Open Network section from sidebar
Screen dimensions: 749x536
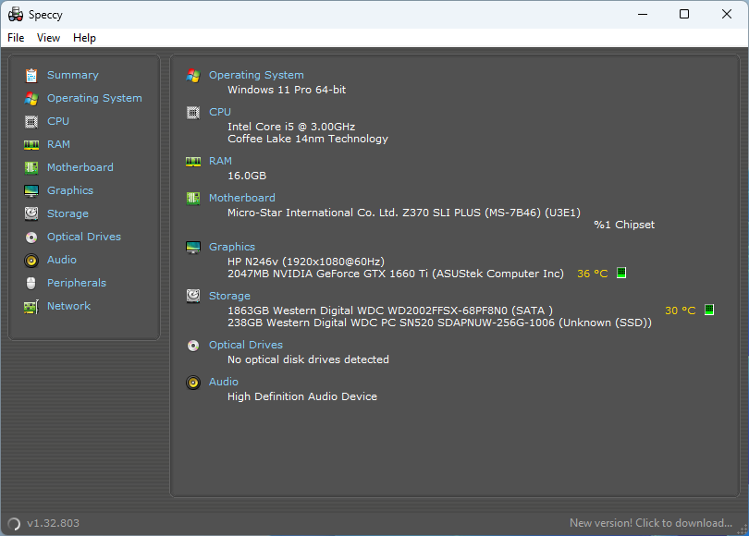tap(68, 306)
